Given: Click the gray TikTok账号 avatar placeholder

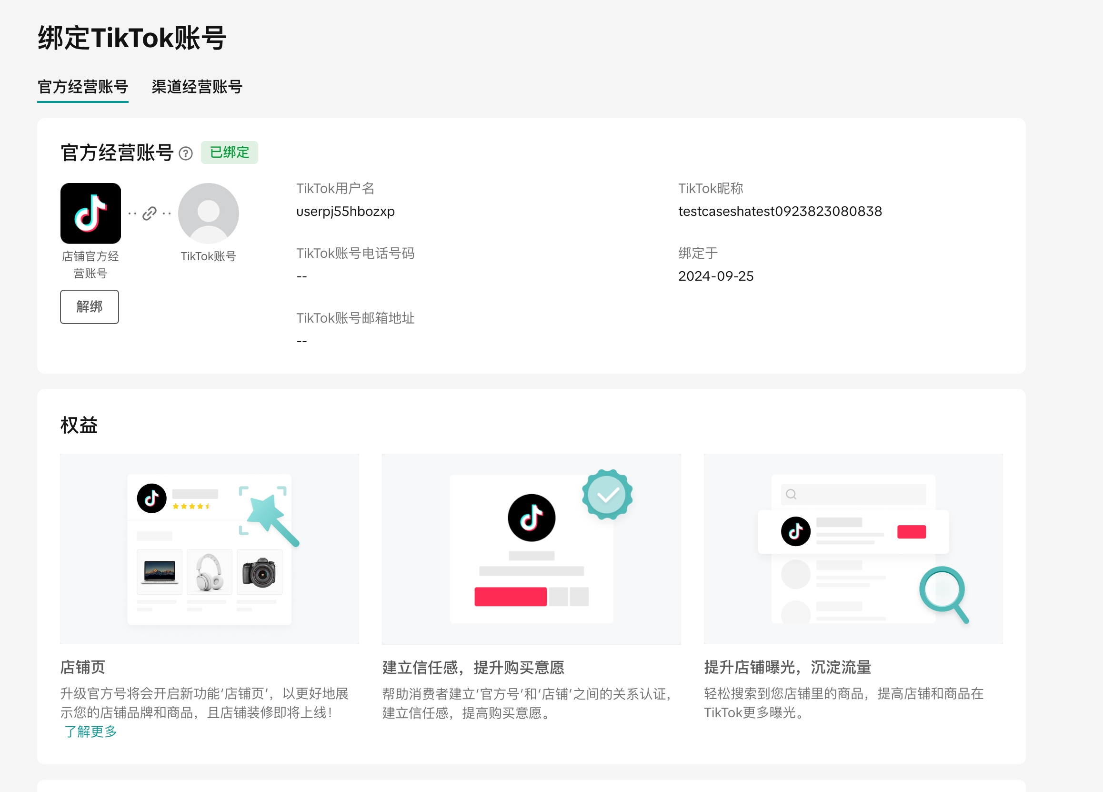Looking at the screenshot, I should click(208, 213).
